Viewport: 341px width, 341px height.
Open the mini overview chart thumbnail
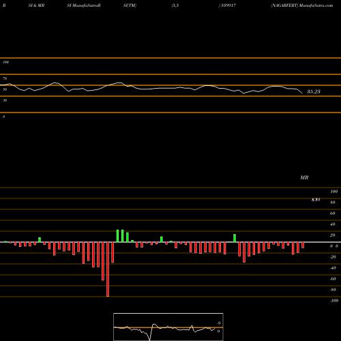click(x=168, y=327)
